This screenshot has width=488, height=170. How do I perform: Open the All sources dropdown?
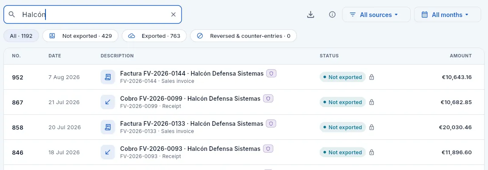click(376, 14)
